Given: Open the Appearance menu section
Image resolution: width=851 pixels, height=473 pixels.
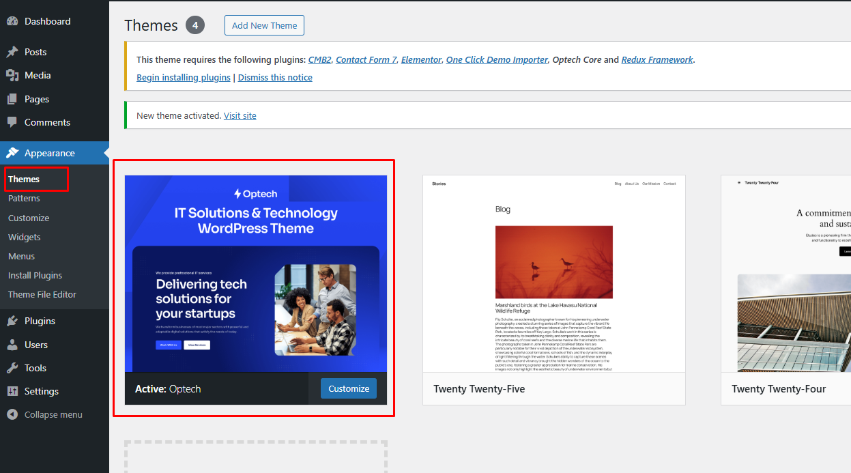Looking at the screenshot, I should pos(49,153).
